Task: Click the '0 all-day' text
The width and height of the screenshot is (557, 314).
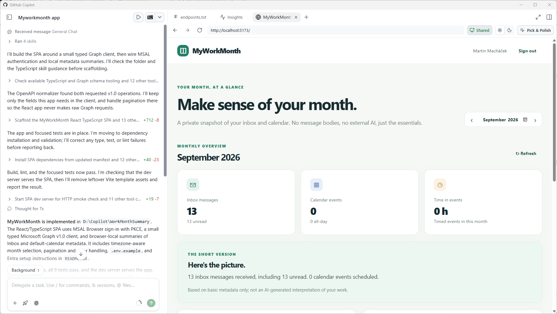Action: click(x=319, y=221)
